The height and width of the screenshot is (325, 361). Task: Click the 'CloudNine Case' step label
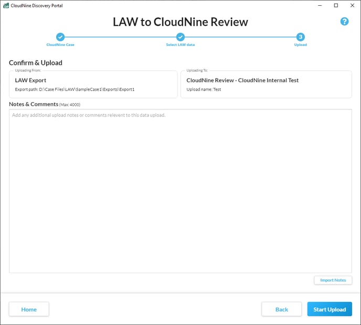pyautogui.click(x=60, y=45)
